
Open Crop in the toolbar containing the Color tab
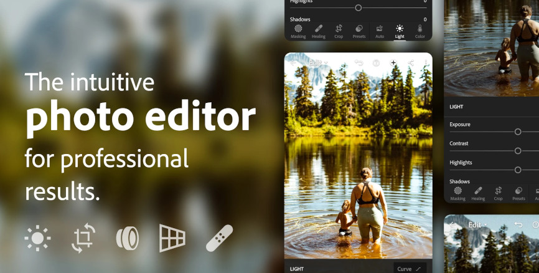339,31
